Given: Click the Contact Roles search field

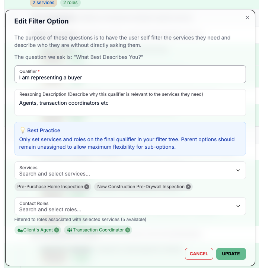Looking at the screenshot, I should [x=130, y=206].
